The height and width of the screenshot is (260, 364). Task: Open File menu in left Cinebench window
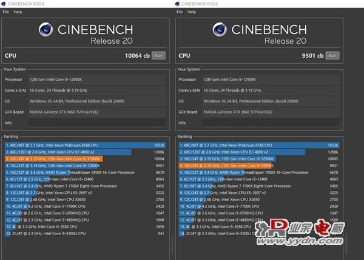[x=6, y=12]
